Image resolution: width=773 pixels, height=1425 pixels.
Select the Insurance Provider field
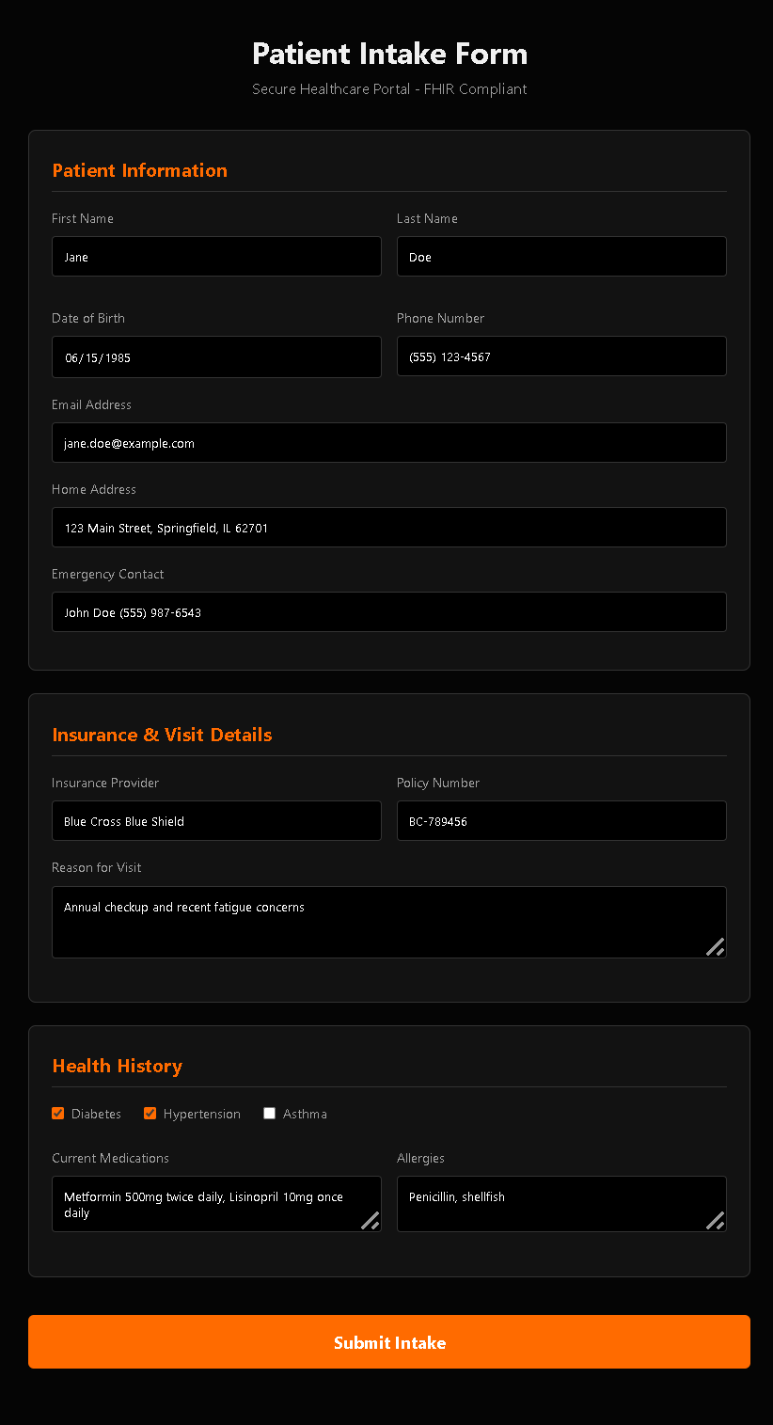[216, 820]
